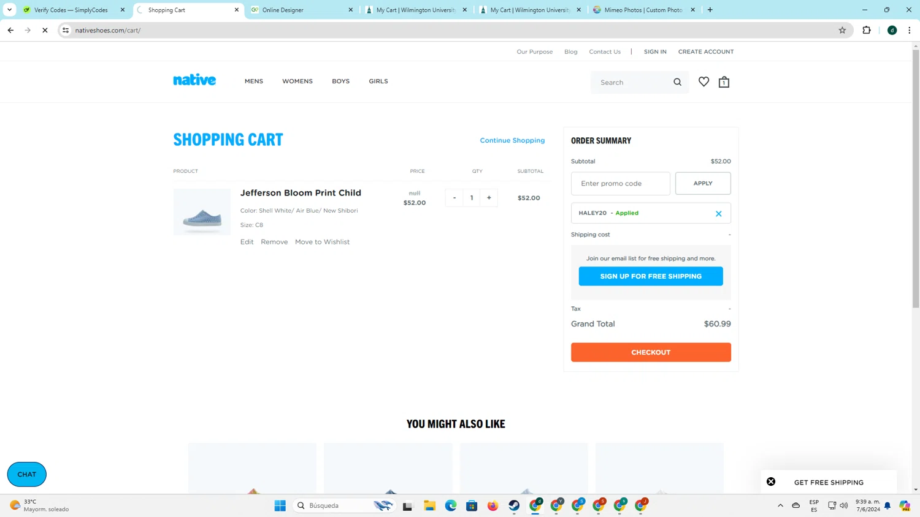Viewport: 920px width, 517px height.
Task: Stop loading the page
Action: coord(45,30)
